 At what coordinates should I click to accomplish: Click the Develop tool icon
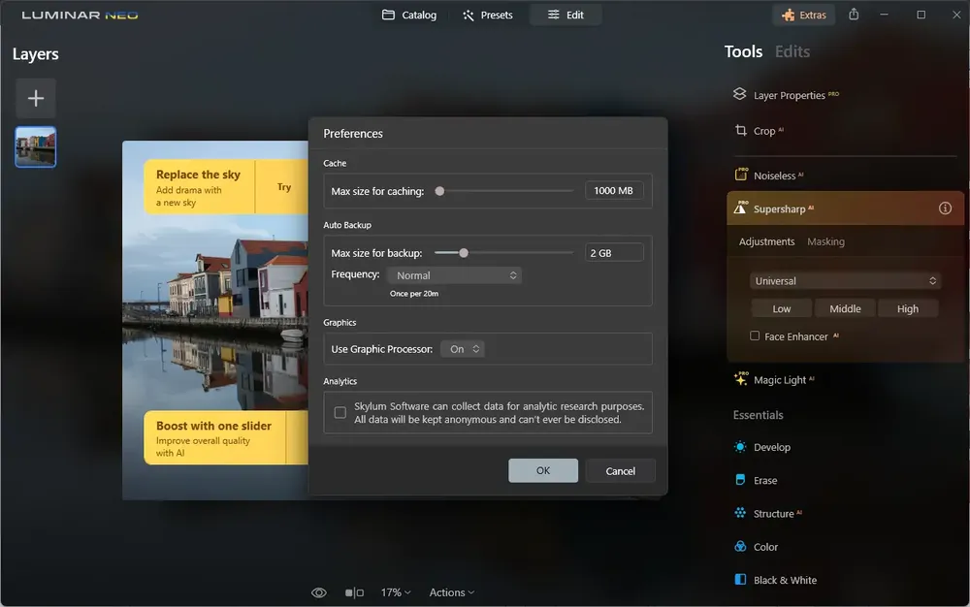click(740, 446)
